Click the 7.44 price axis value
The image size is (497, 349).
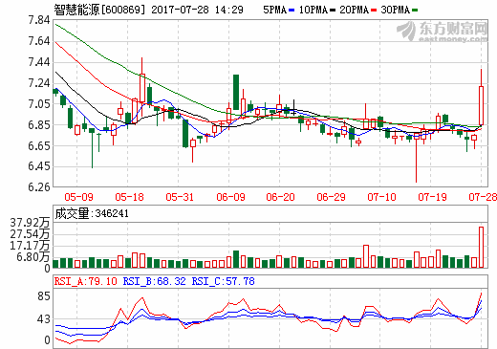[x=39, y=62]
